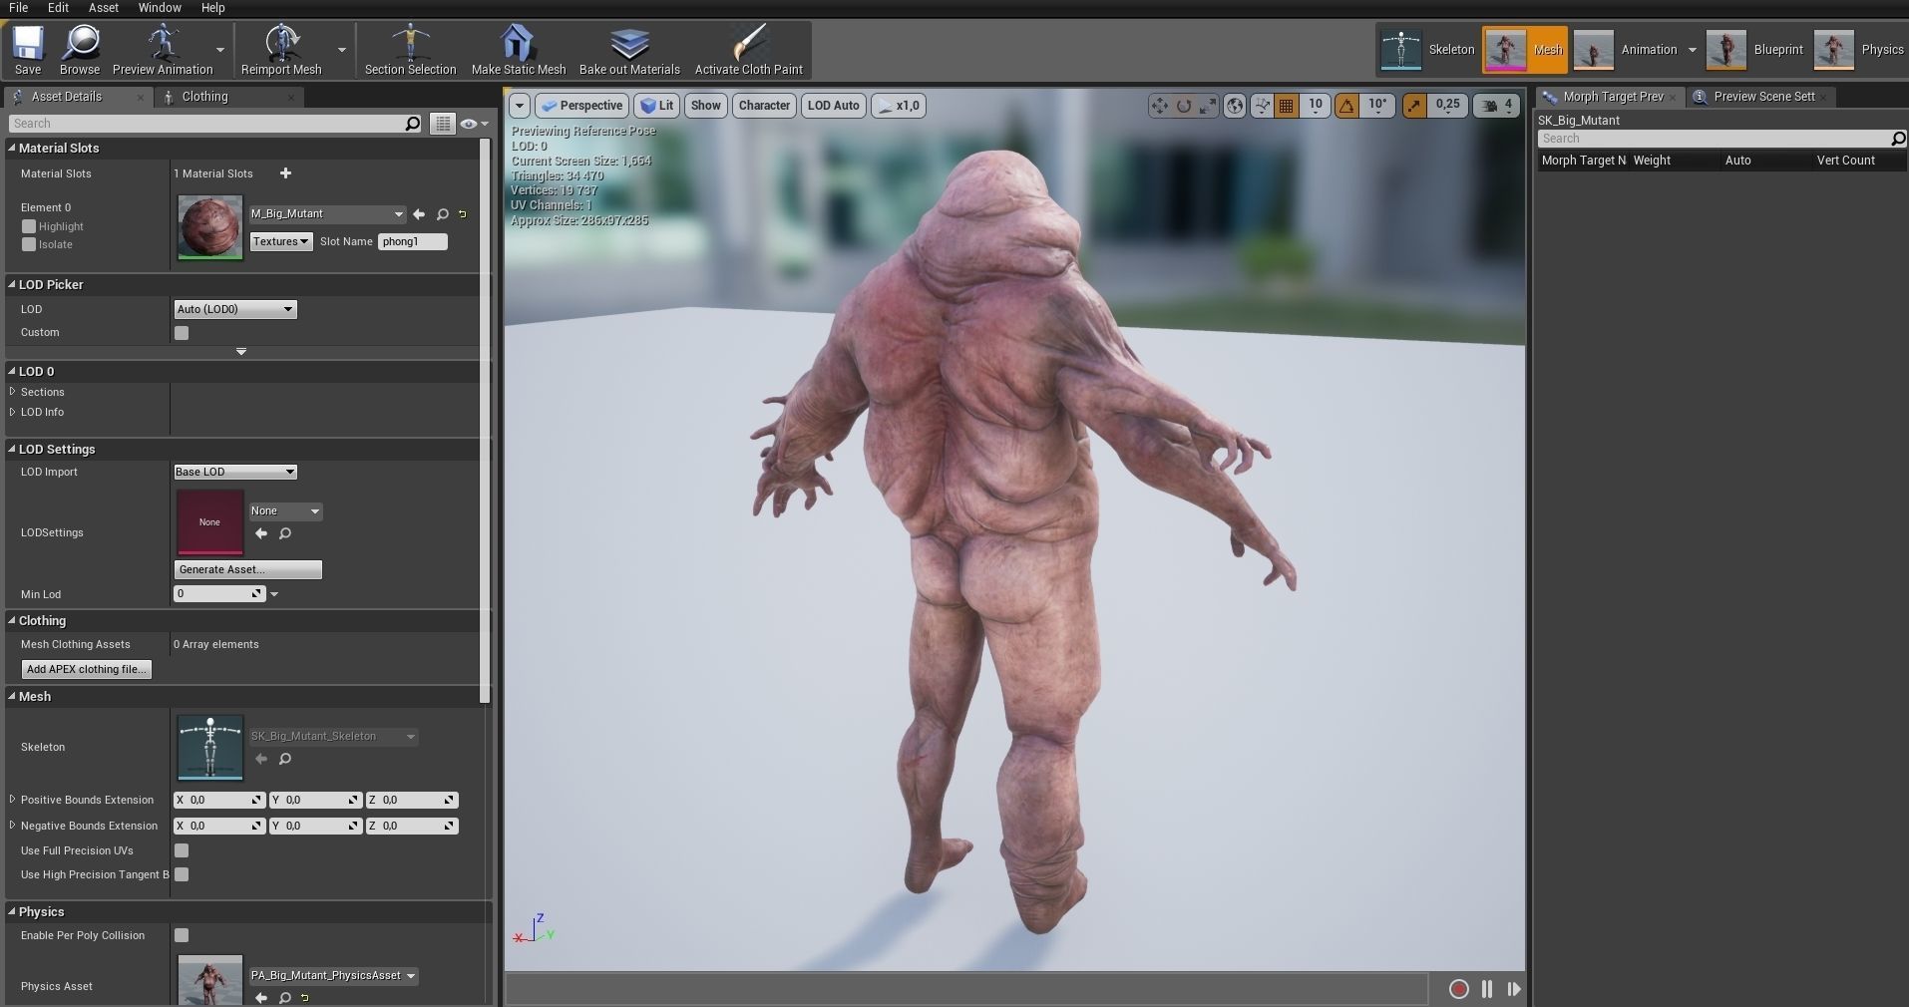1909x1007 pixels.
Task: Open LOD Auto viewport button
Action: pos(833,106)
